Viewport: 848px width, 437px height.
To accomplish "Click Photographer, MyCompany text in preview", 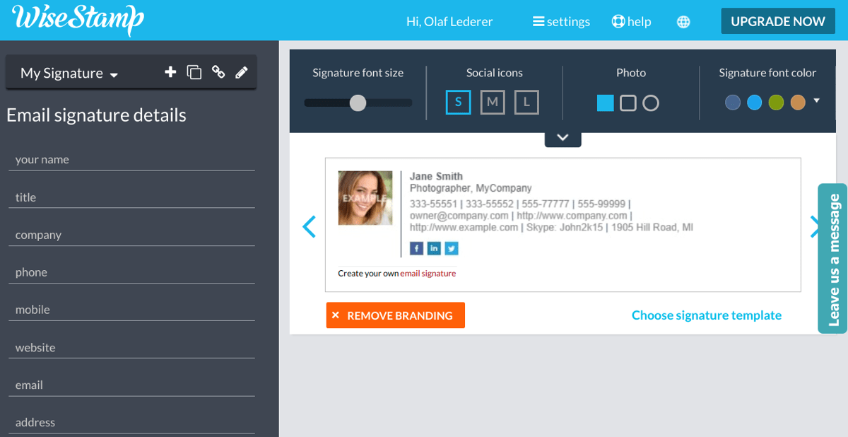I will 471,188.
